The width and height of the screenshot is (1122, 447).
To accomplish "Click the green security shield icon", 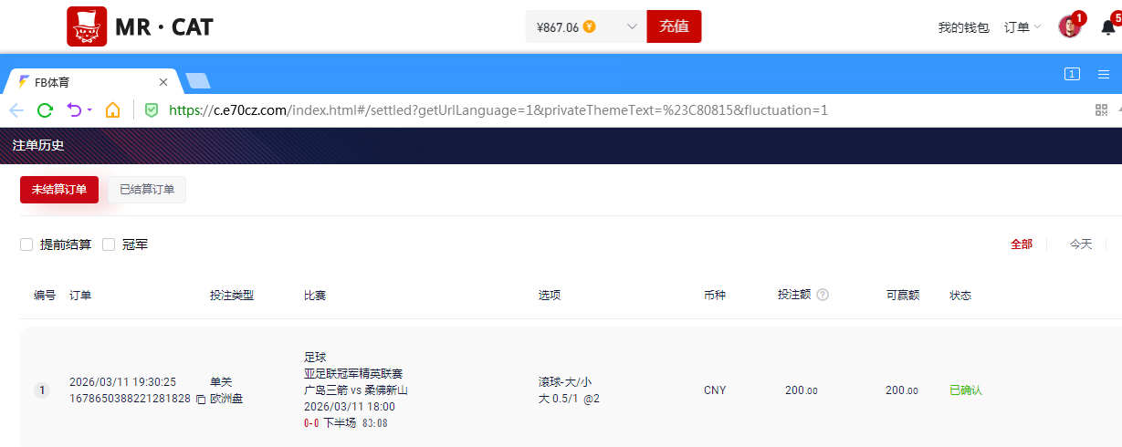I will pos(152,110).
